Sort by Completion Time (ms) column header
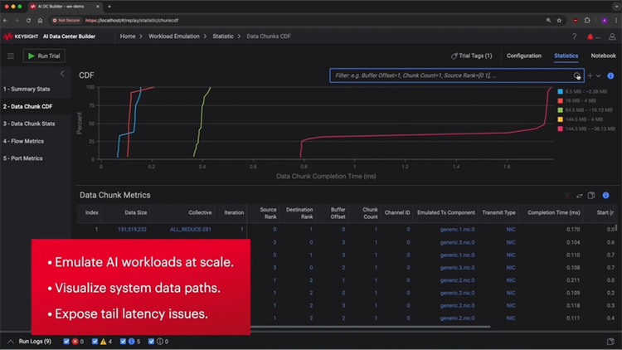This screenshot has width=622, height=350. click(x=554, y=212)
